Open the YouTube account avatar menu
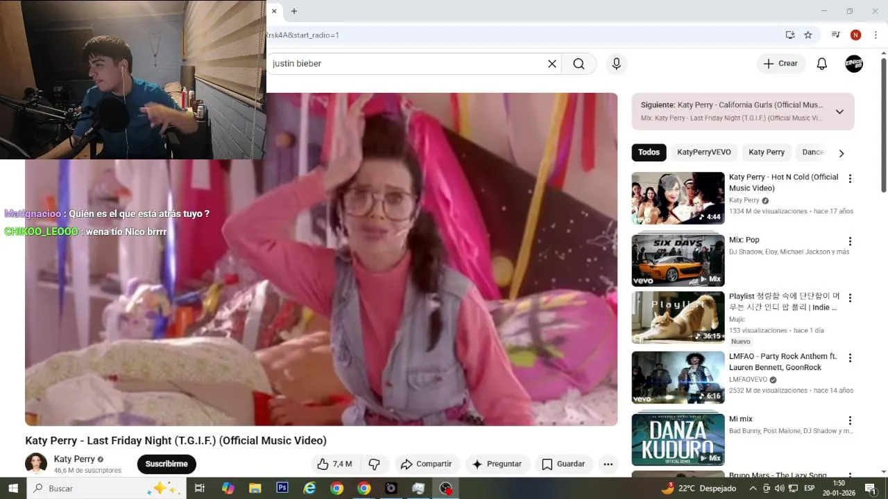 click(x=854, y=64)
